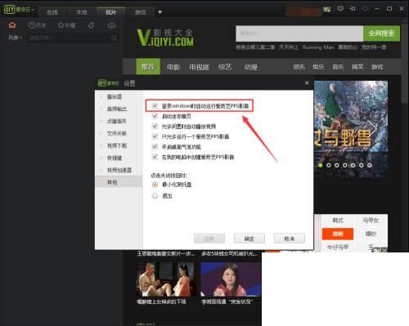Click the pin icon in the title bar
The width and height of the screenshot is (409, 326).
coord(352,9)
